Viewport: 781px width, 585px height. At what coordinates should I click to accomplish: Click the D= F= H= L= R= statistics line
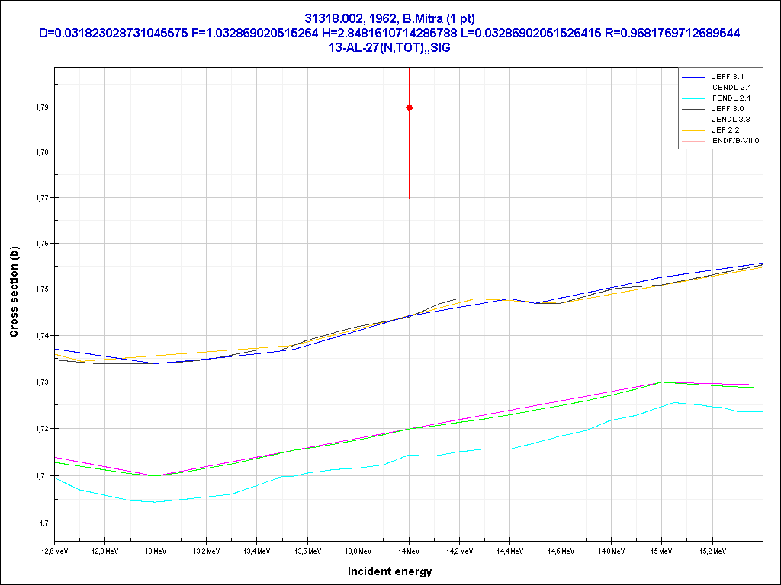[x=390, y=33]
